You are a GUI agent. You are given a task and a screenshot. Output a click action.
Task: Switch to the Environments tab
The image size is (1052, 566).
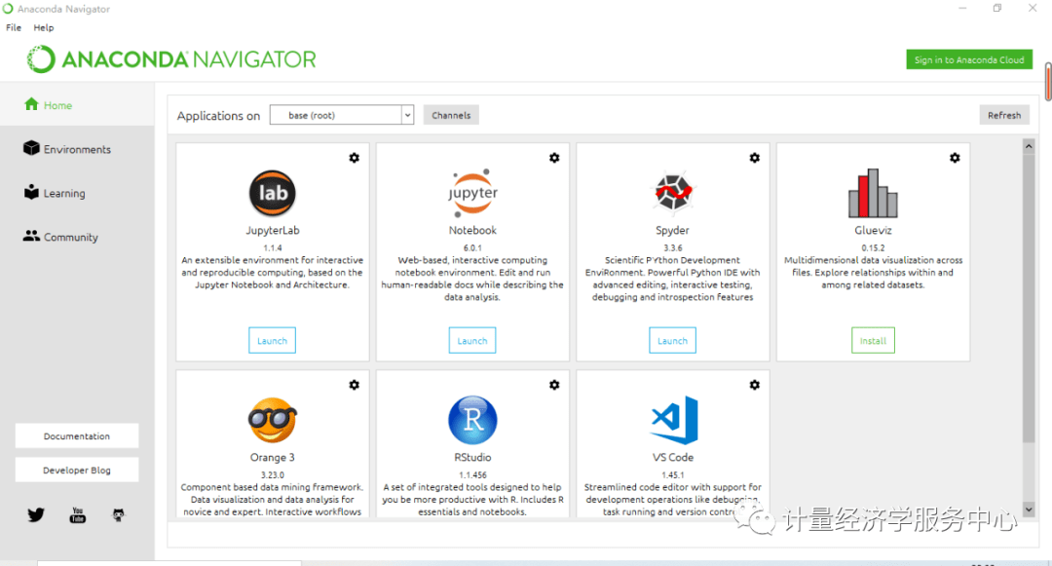(77, 149)
